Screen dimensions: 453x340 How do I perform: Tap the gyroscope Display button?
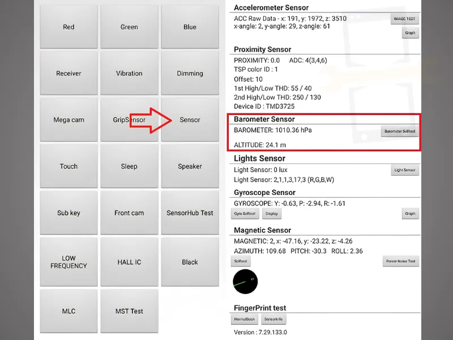click(x=272, y=214)
